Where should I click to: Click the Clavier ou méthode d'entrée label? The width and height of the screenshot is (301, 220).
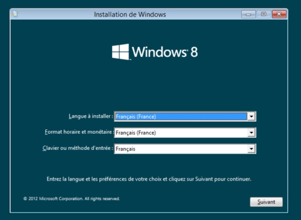click(x=78, y=148)
